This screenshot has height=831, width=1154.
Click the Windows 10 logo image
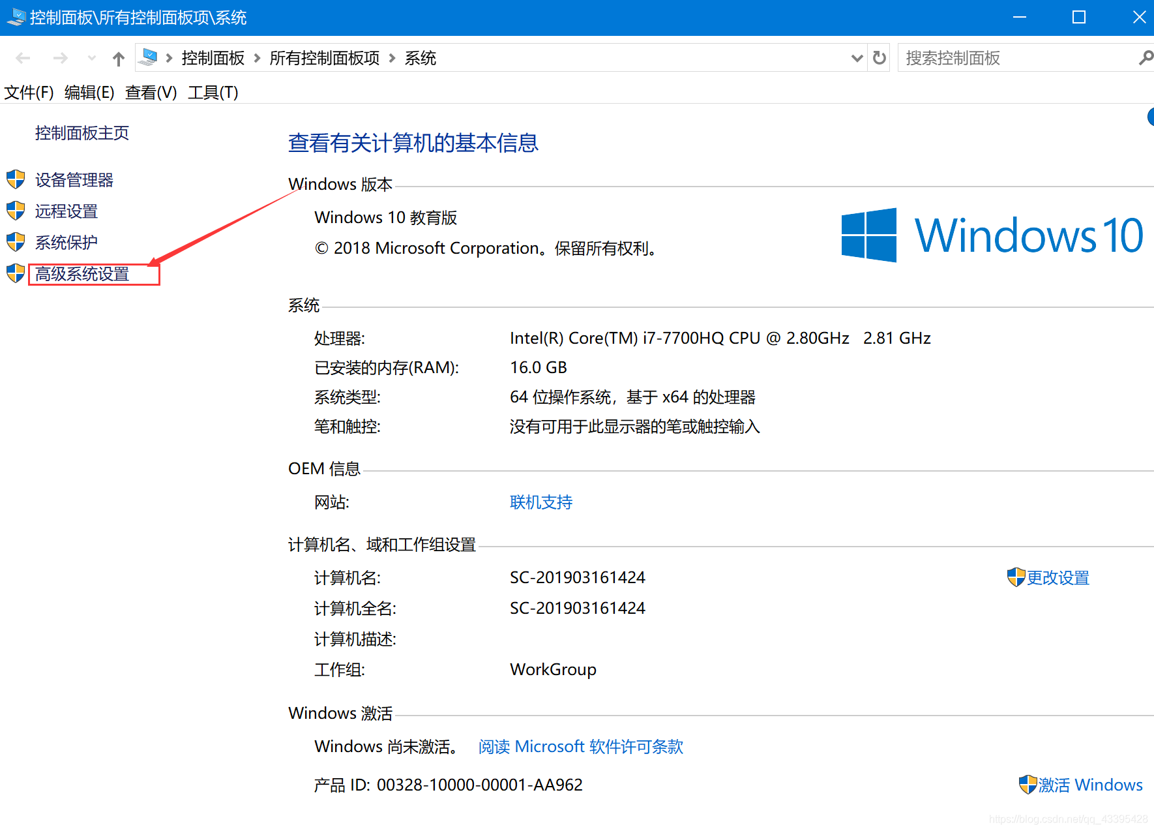point(992,235)
